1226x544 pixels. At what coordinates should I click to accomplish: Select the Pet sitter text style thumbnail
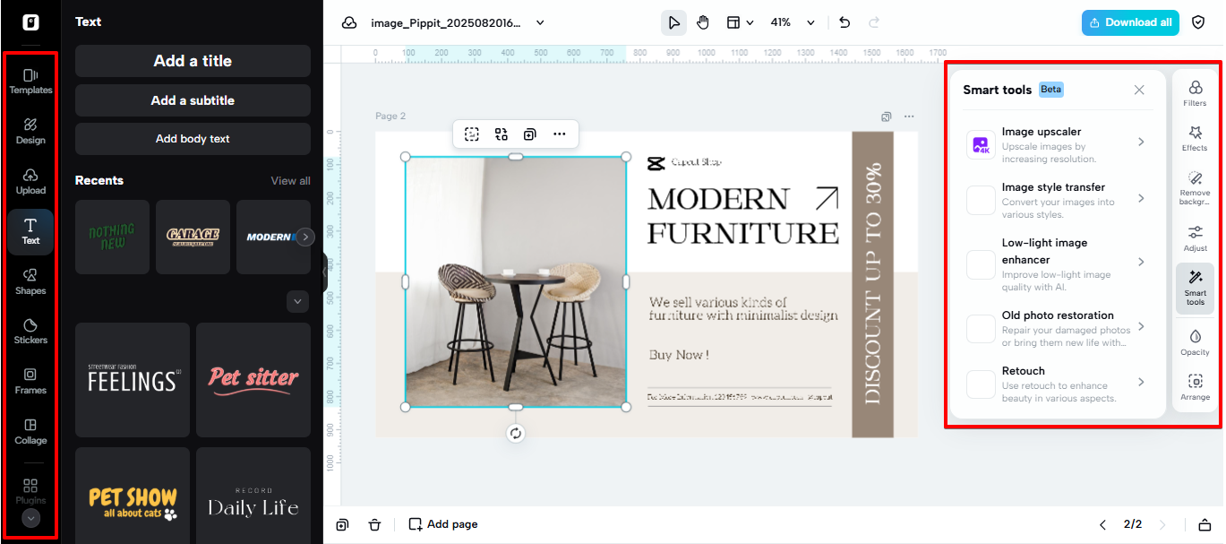(x=253, y=379)
